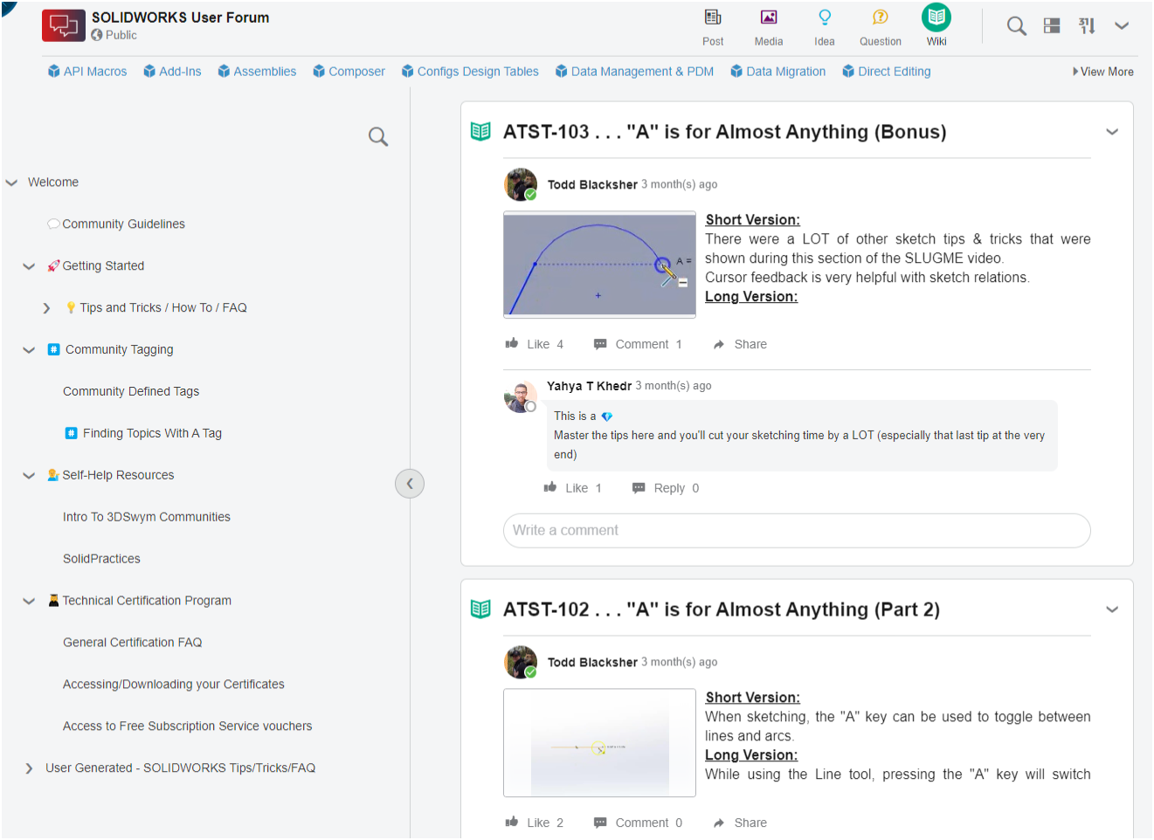Open General Certification FAQ
The width and height of the screenshot is (1154, 840).
(133, 644)
